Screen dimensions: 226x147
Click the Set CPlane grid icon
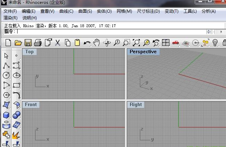[186, 43]
